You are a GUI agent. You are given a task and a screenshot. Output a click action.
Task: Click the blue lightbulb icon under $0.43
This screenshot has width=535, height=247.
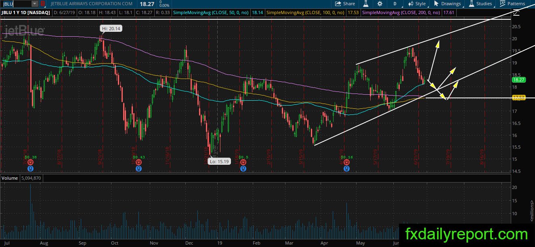(139, 169)
